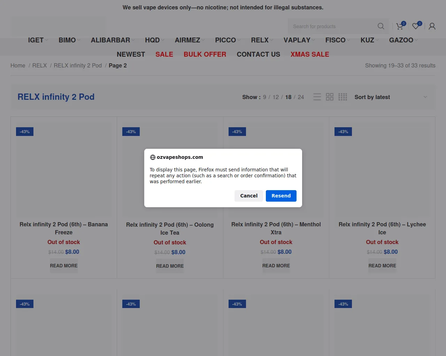Click READ MORE under Banana Freeze
Viewport: 446px width, 356px height.
tap(64, 266)
